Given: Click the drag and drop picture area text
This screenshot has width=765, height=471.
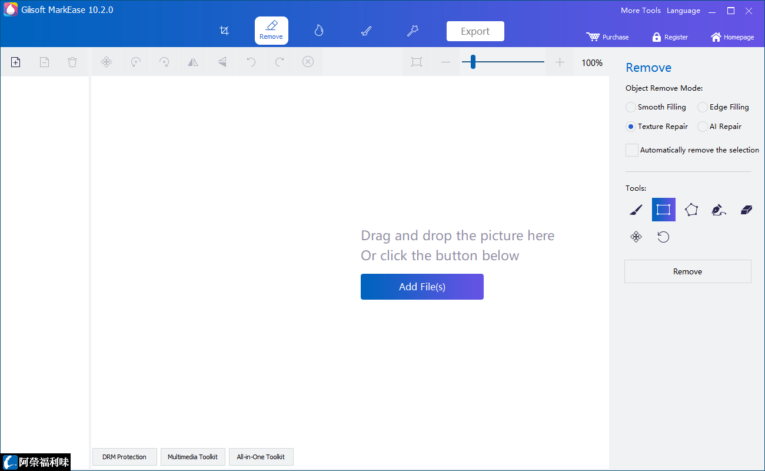Looking at the screenshot, I should coord(458,246).
